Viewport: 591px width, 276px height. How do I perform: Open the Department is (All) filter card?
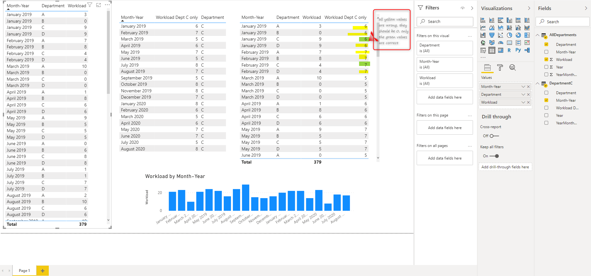pyautogui.click(x=445, y=48)
